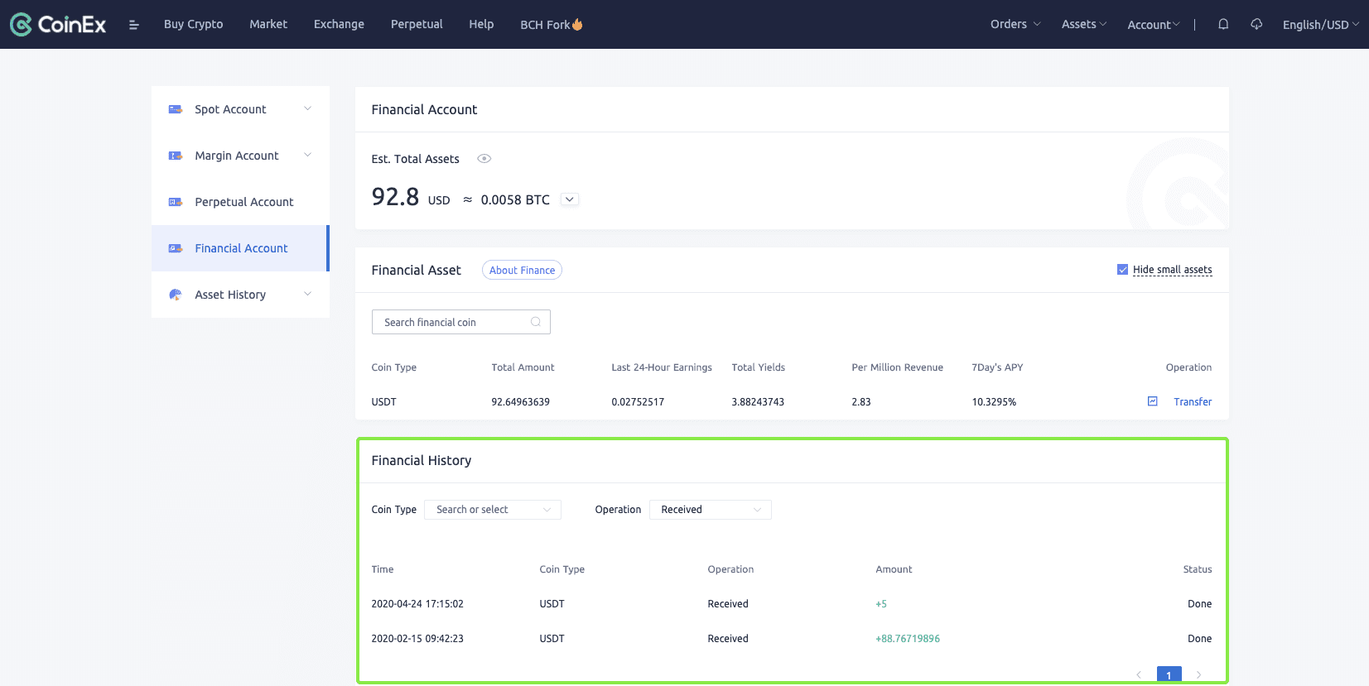Click the Transfer link for USDT
This screenshot has height=686, width=1369.
(x=1193, y=401)
